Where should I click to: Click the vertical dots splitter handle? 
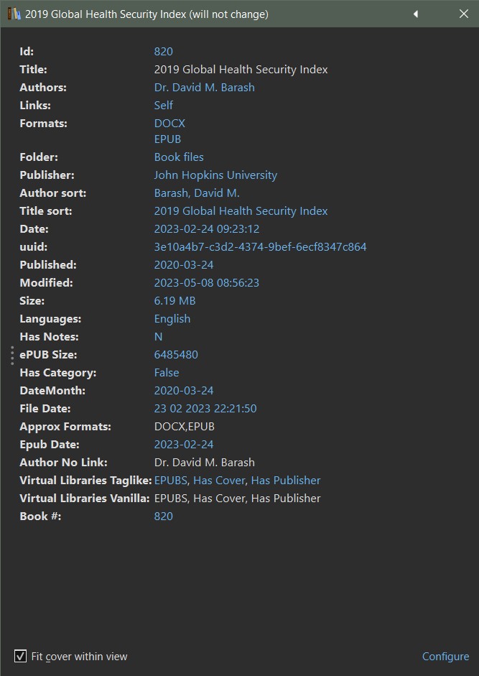(x=12, y=355)
